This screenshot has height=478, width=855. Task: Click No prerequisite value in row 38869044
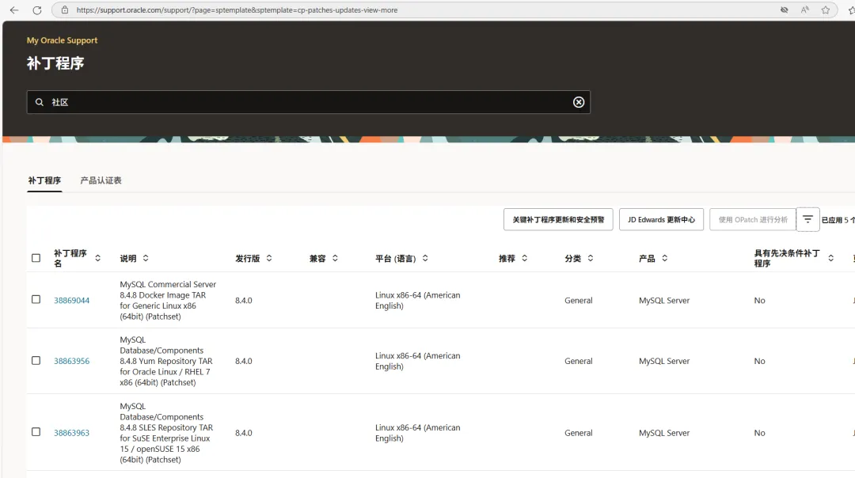point(759,300)
